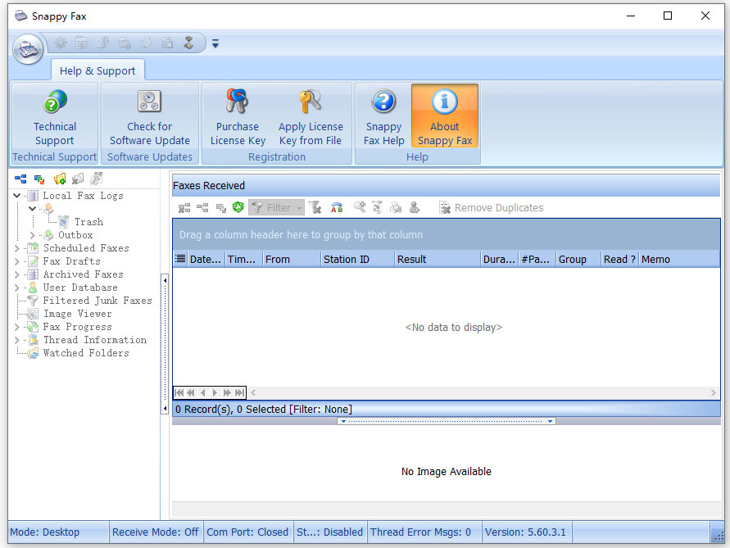The width and height of the screenshot is (730, 548).
Task: Select Outbox in the folder tree
Action: point(75,235)
